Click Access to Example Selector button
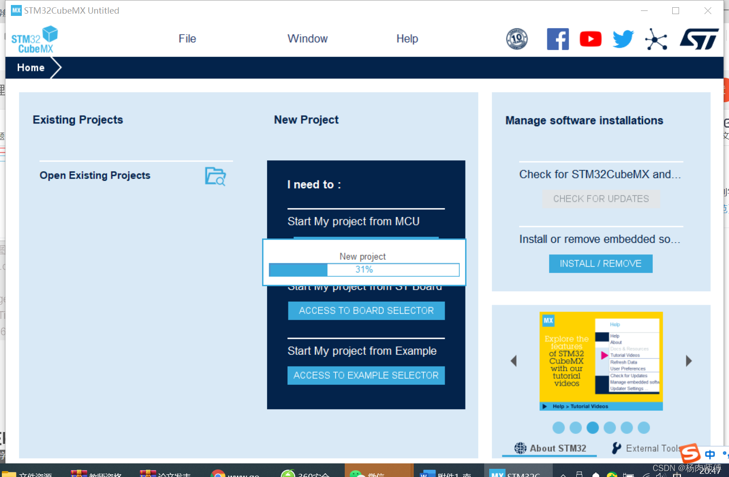 tap(366, 376)
